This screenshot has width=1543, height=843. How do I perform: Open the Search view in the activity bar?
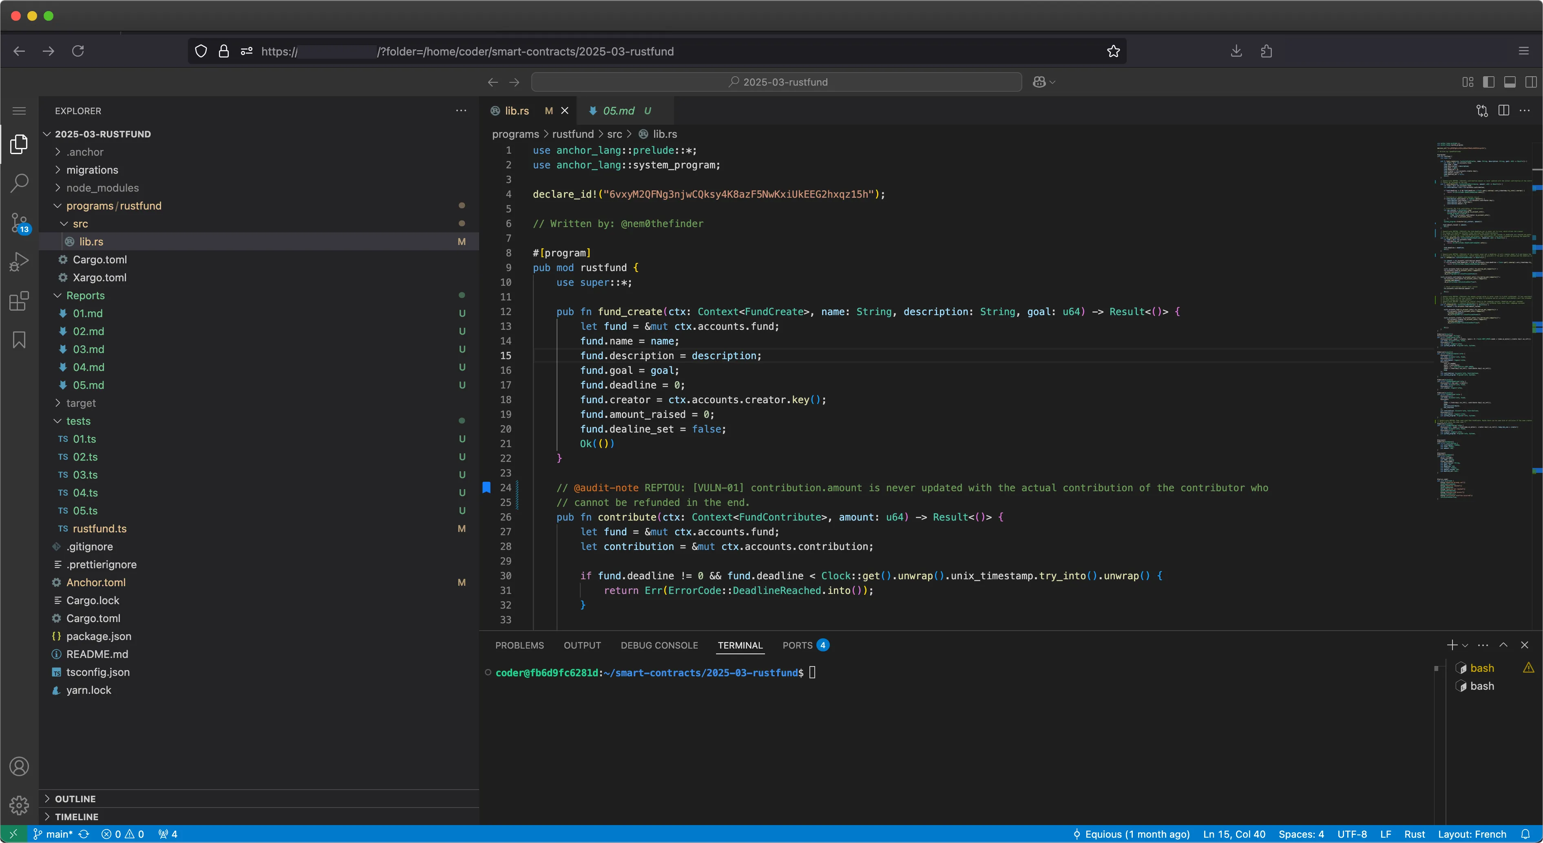[x=19, y=183]
